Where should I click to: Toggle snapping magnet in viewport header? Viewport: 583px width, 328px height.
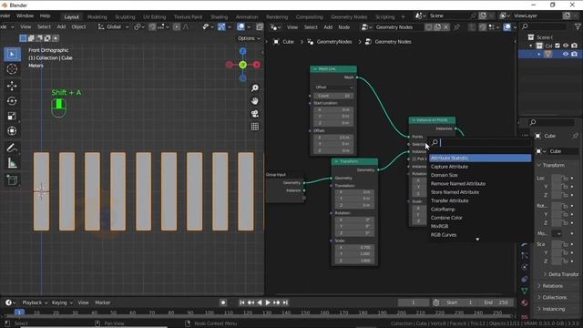tap(152, 26)
